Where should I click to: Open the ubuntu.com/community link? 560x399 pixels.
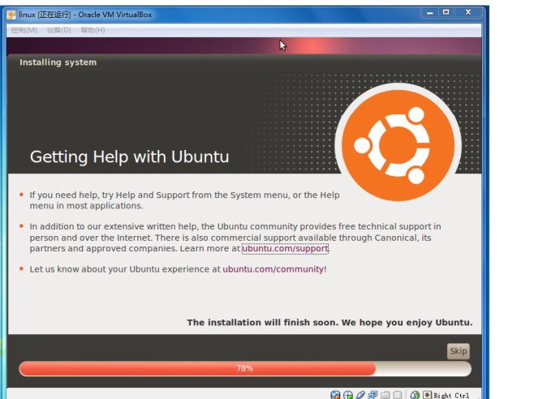(x=274, y=269)
